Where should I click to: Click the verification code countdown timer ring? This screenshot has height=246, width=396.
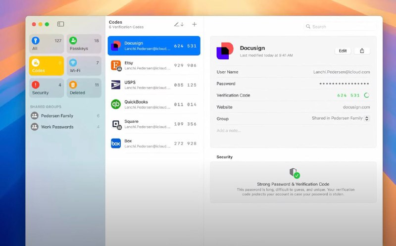click(x=366, y=95)
